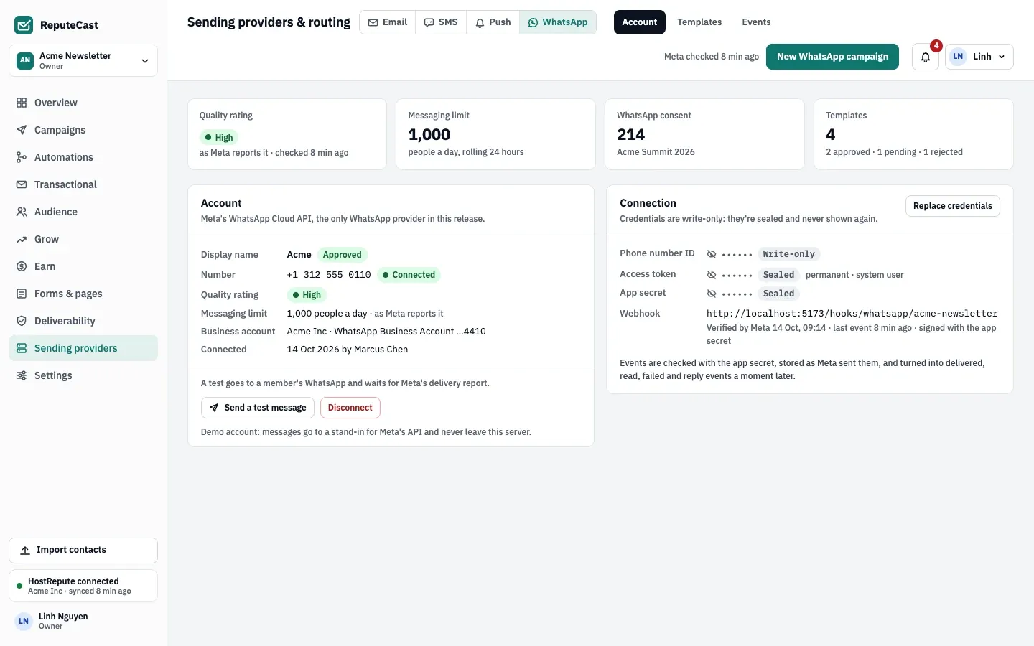
Task: Reveal the hidden Phone number ID
Action: [x=712, y=254]
